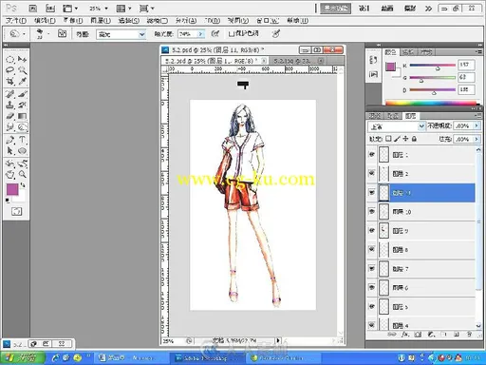This screenshot has width=486, height=365.
Task: Switch to the Swatches tab
Action: [408, 52]
